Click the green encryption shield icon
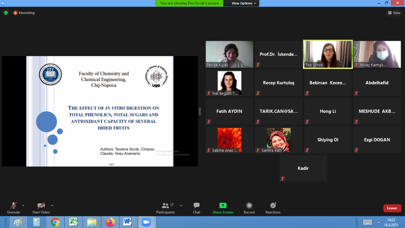This screenshot has height=228, width=405. 6,13
